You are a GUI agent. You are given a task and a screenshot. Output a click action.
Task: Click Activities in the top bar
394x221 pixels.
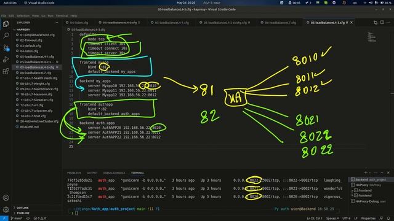pyautogui.click(x=10, y=2)
